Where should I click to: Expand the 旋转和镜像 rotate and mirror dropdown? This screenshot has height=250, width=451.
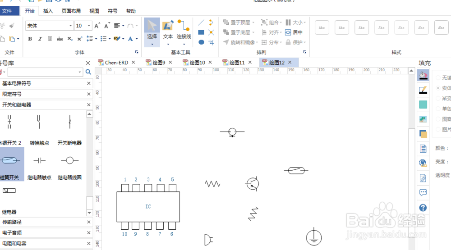[x=257, y=42]
